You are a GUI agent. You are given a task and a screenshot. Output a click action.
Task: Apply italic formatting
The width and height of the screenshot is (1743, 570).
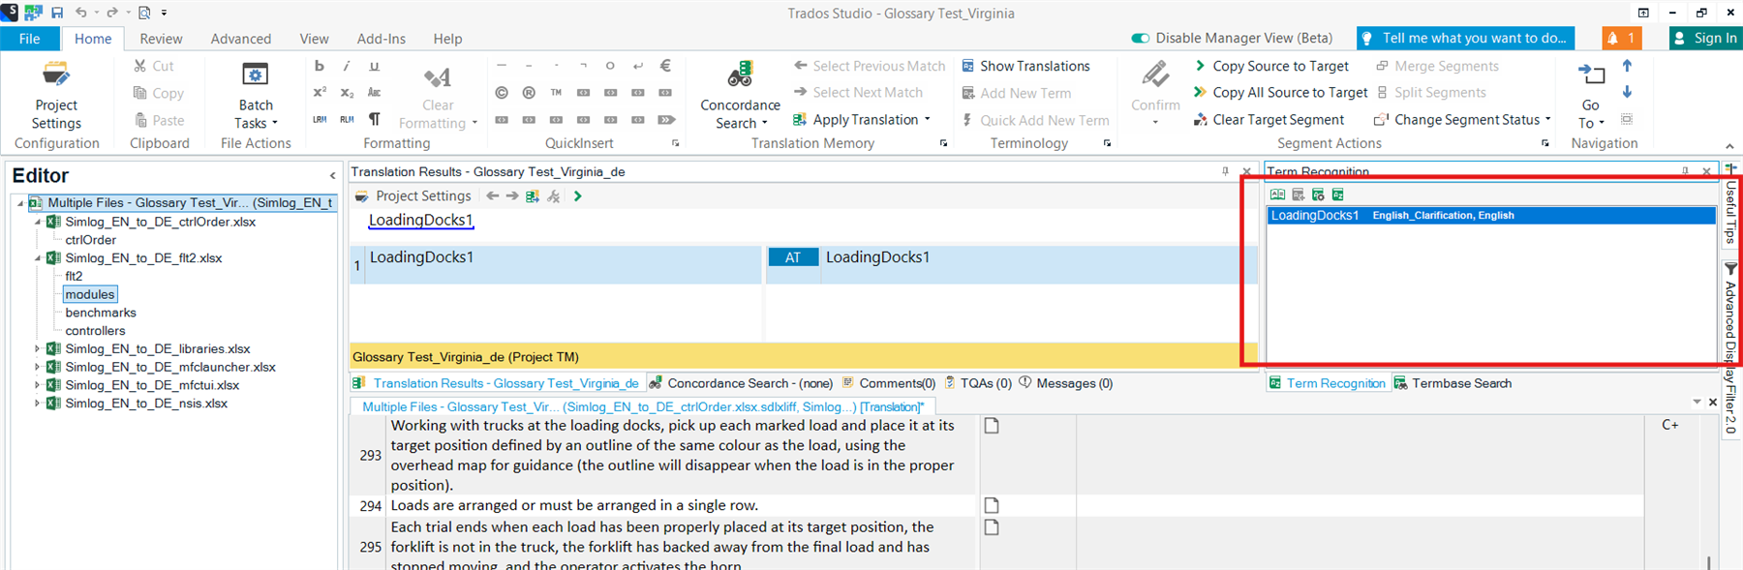(x=347, y=66)
